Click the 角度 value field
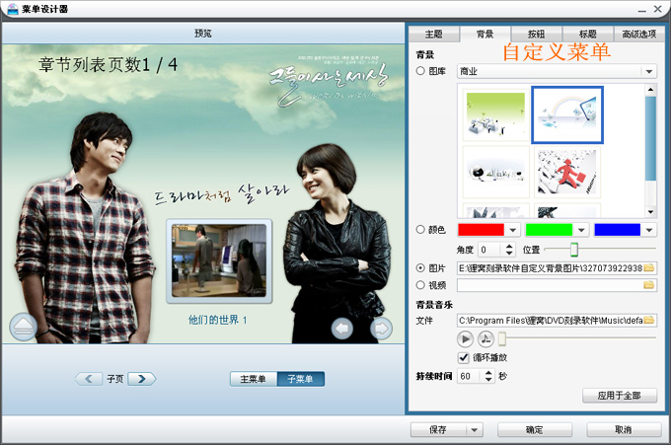The image size is (671, 445). (491, 250)
